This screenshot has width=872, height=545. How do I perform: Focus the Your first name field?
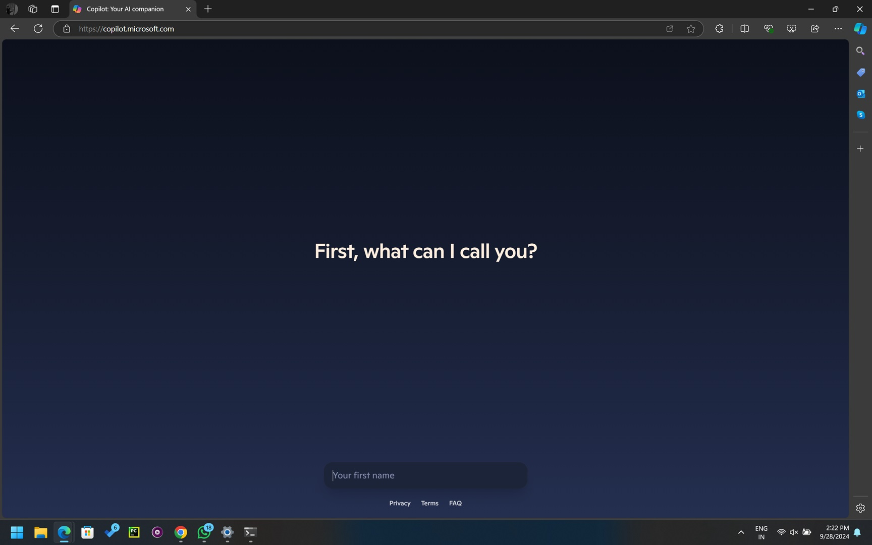pos(425,475)
